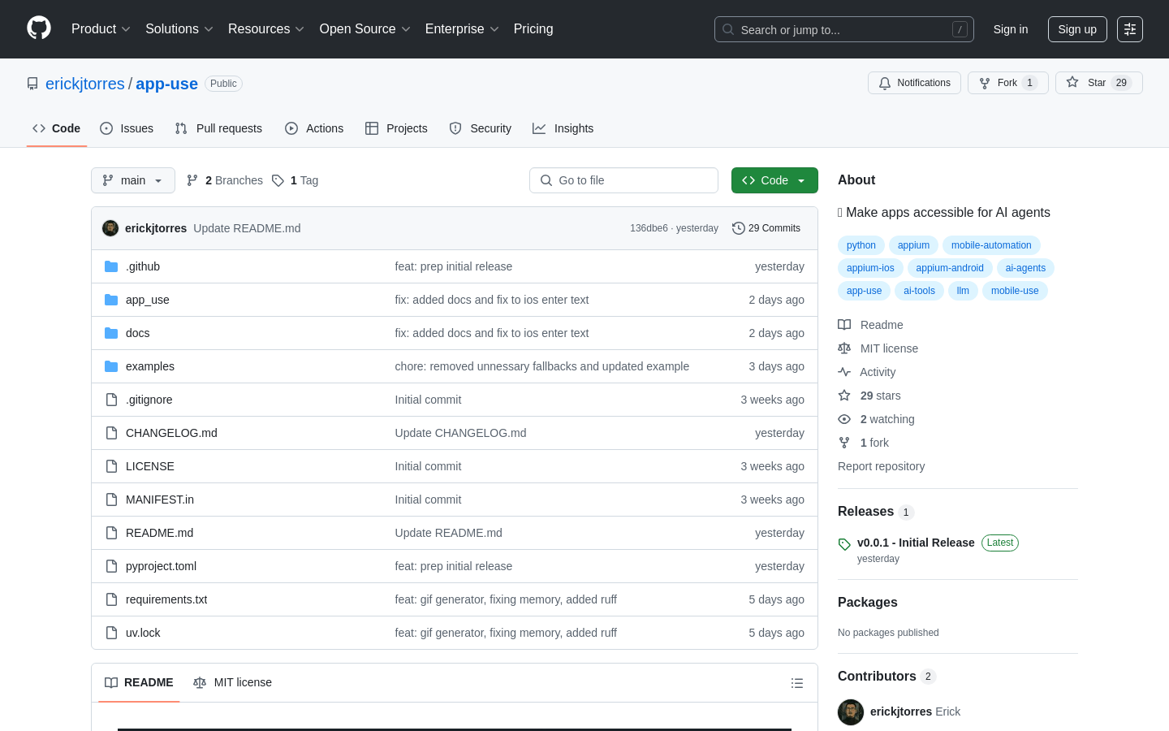Switch to the Actions tab
The height and width of the screenshot is (731, 1169).
click(x=314, y=128)
